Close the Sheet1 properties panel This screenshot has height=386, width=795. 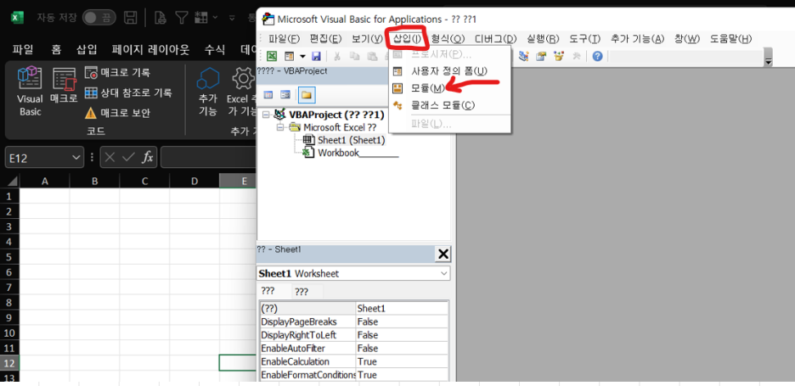point(443,254)
